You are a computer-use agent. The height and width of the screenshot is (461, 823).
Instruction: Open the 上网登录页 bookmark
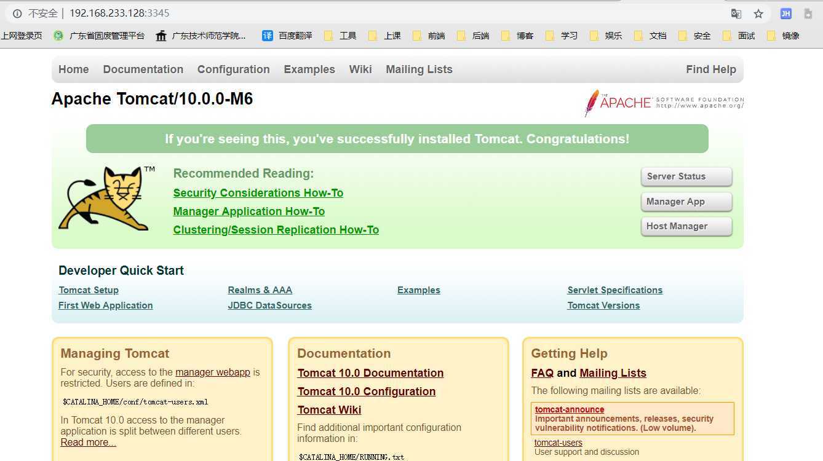coord(22,36)
